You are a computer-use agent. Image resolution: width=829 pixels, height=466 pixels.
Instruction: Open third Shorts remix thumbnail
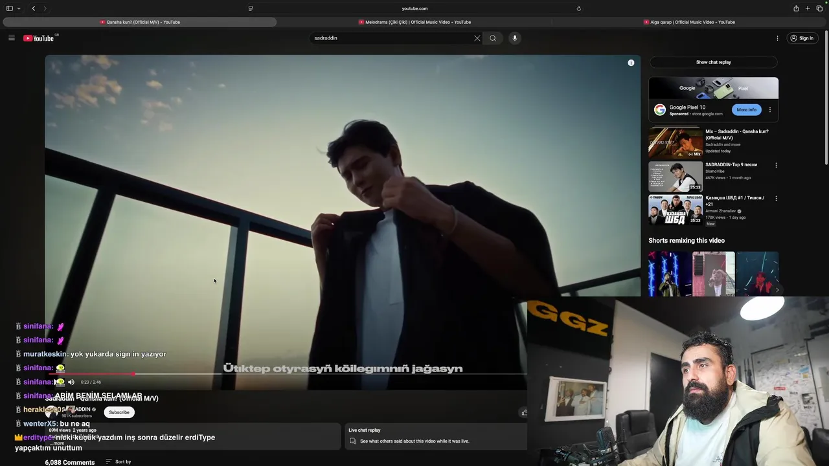(x=757, y=274)
